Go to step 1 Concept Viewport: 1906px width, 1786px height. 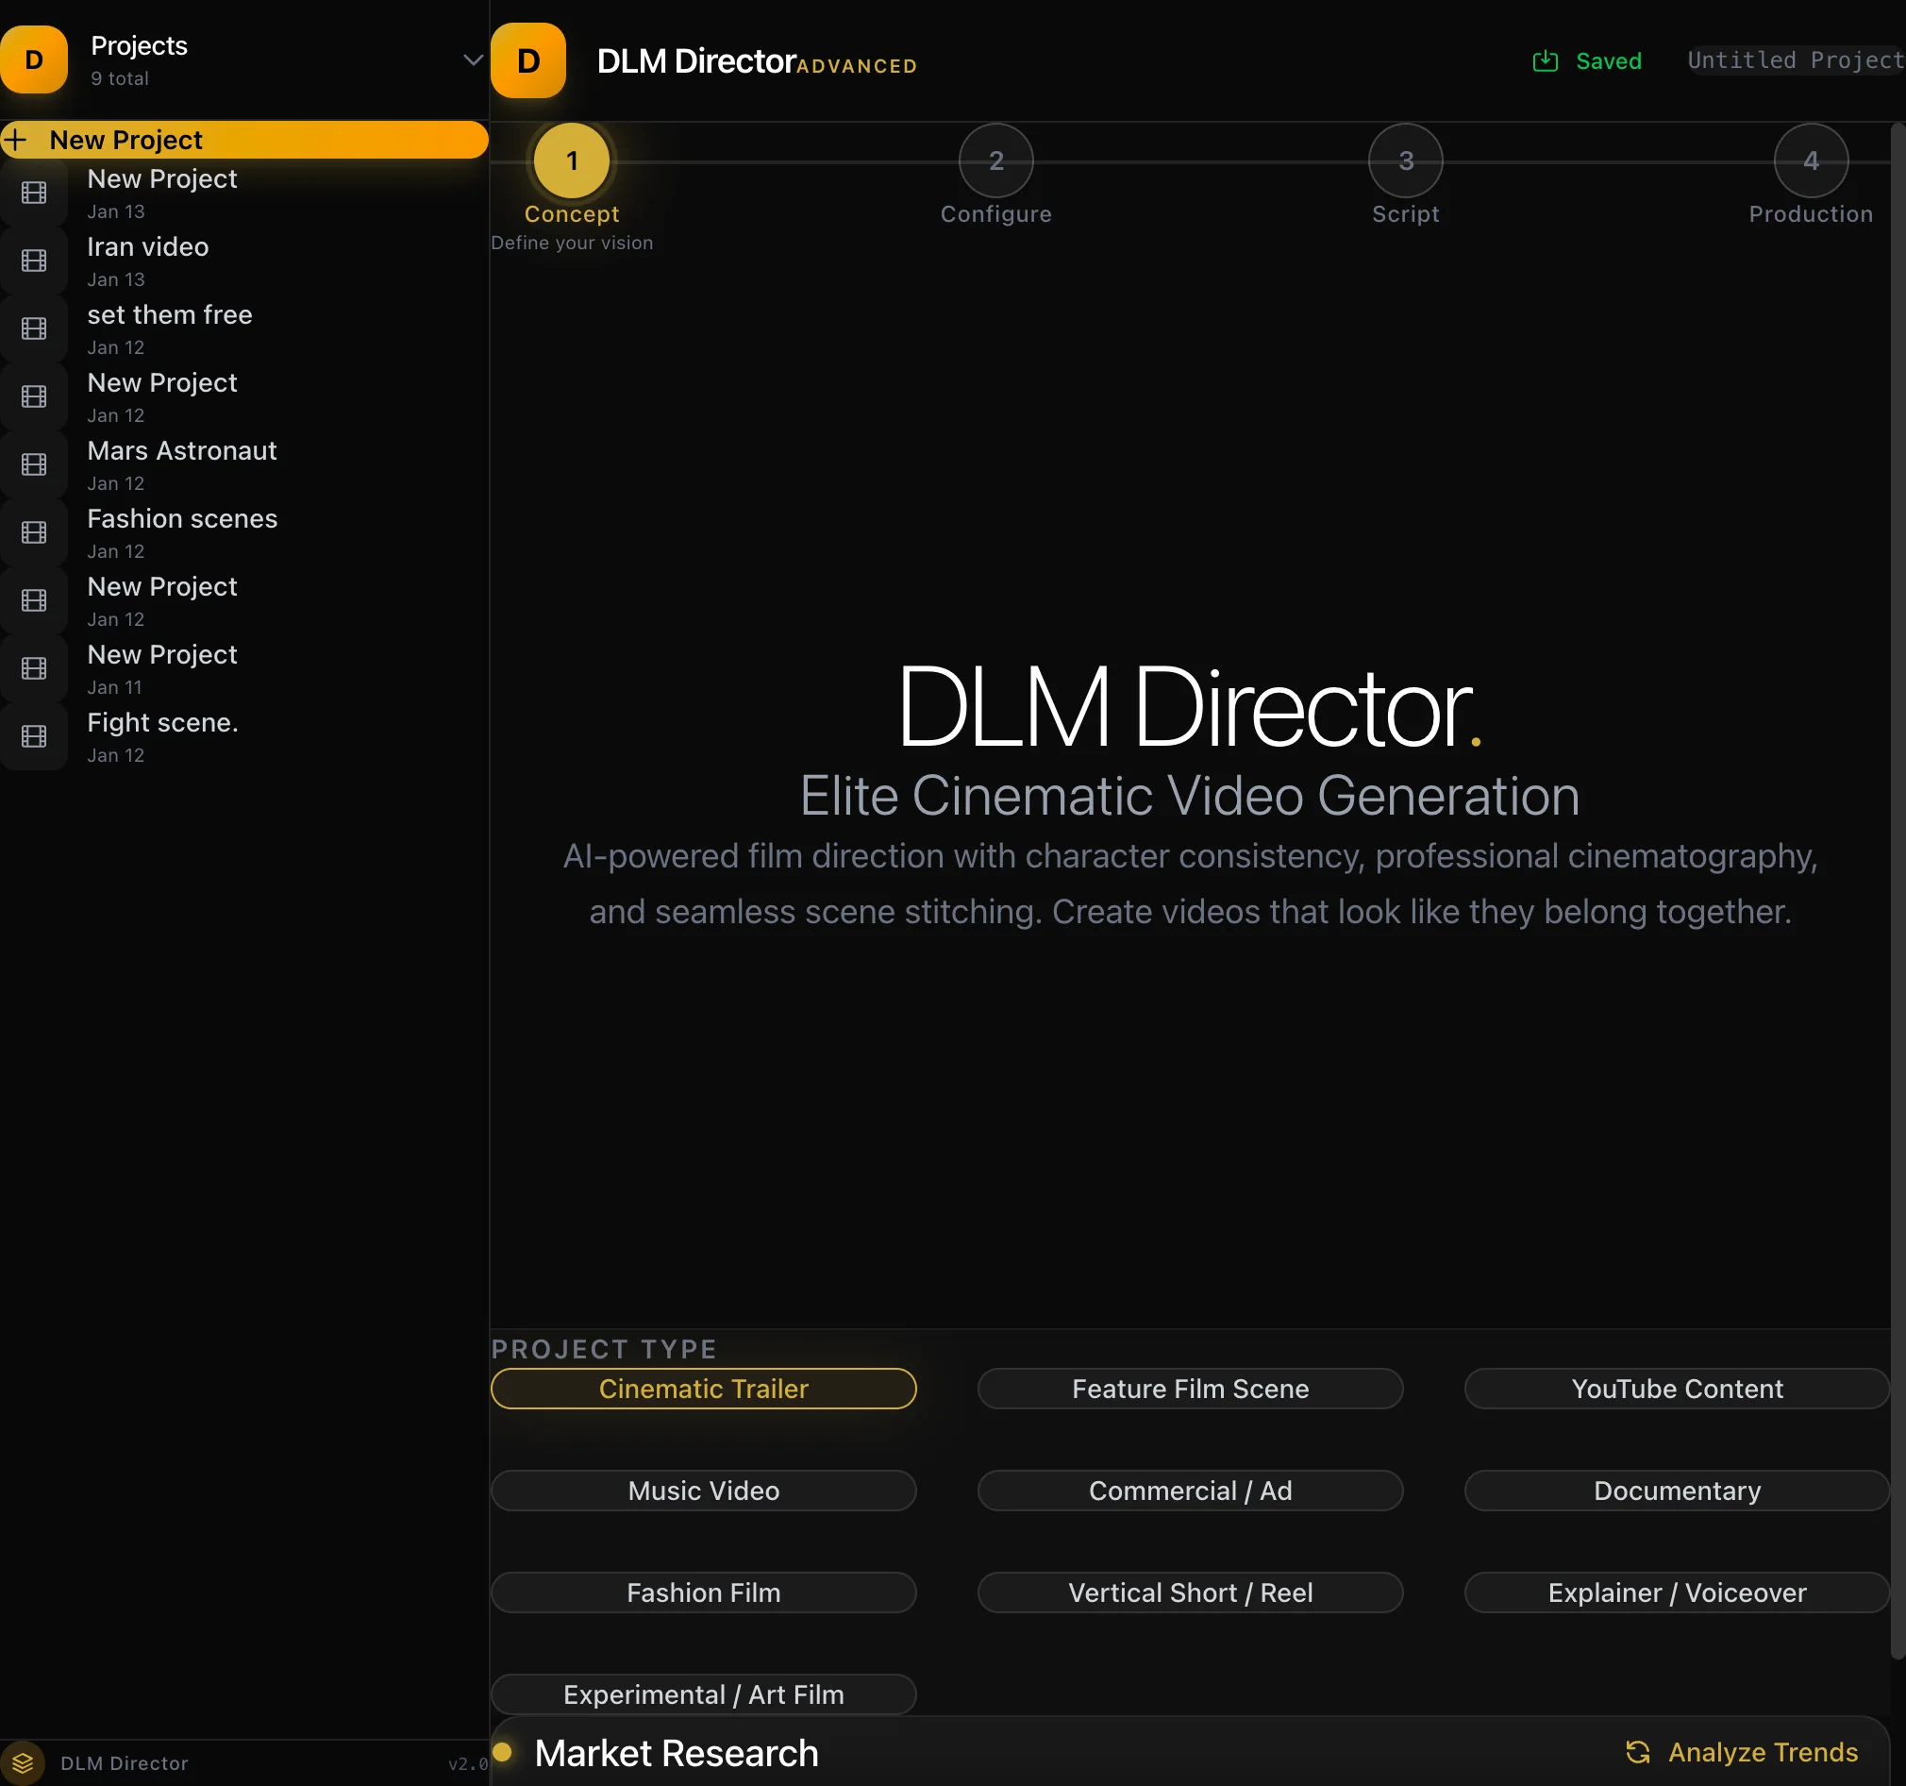(573, 160)
